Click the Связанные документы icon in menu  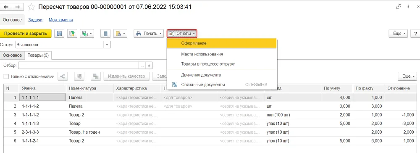click(175, 84)
